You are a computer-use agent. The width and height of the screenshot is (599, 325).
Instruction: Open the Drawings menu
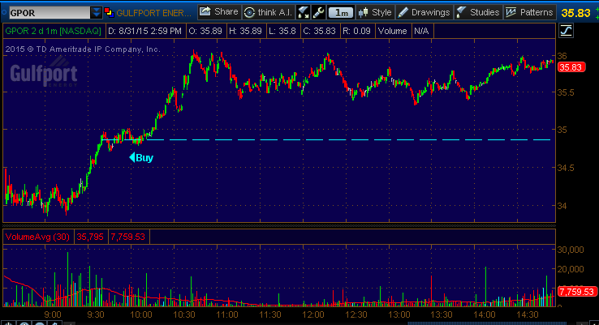pyautogui.click(x=423, y=12)
